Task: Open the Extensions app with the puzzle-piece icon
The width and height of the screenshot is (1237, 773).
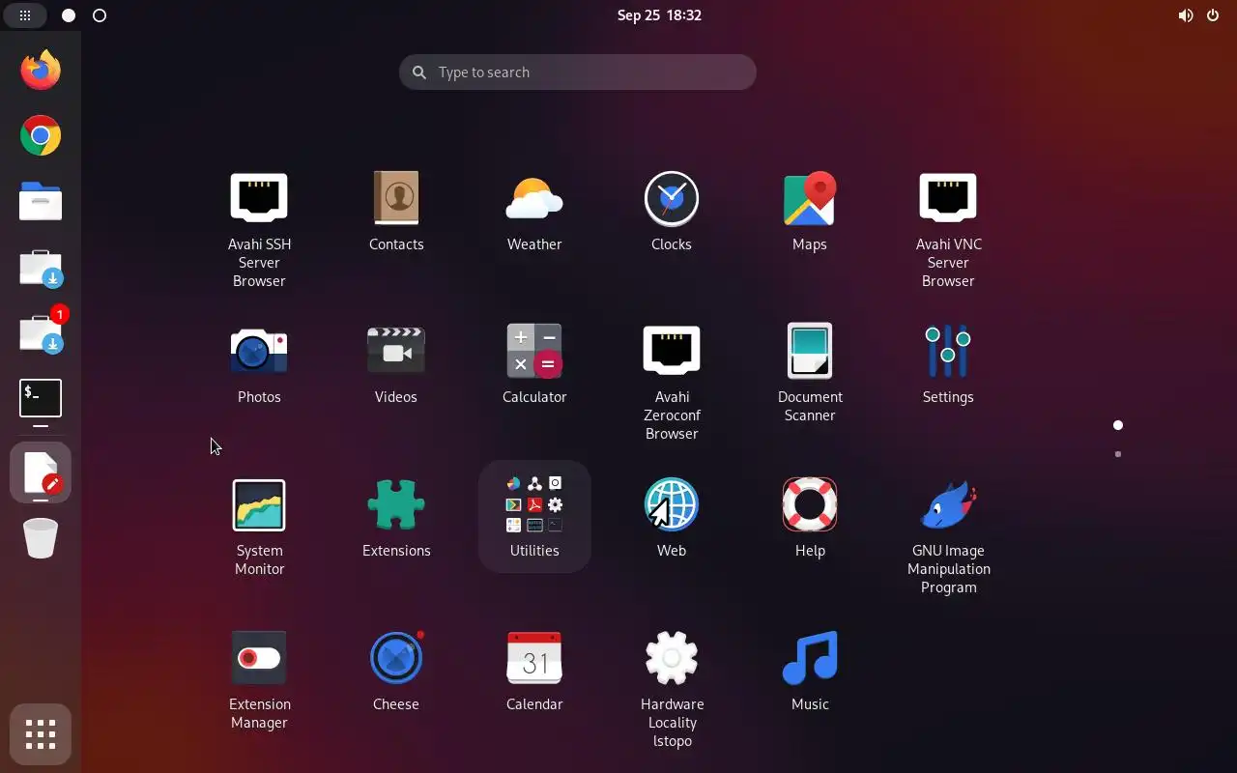Action: coord(396,517)
